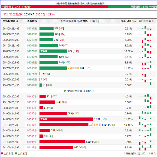Open bear certificate link 54737熊
The height and width of the screenshot is (157, 157).
click(32, 29)
